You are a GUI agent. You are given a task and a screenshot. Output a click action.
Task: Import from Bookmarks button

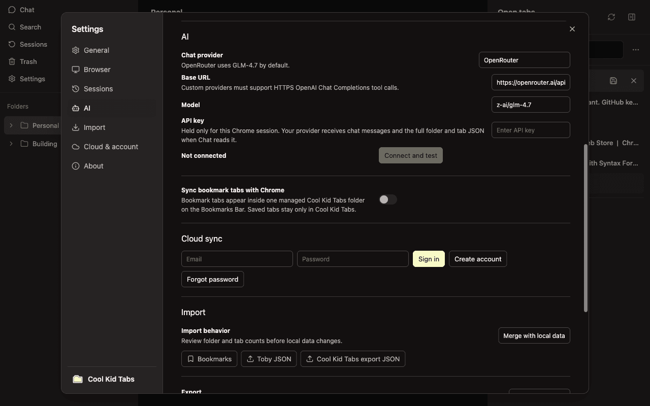[209, 359]
